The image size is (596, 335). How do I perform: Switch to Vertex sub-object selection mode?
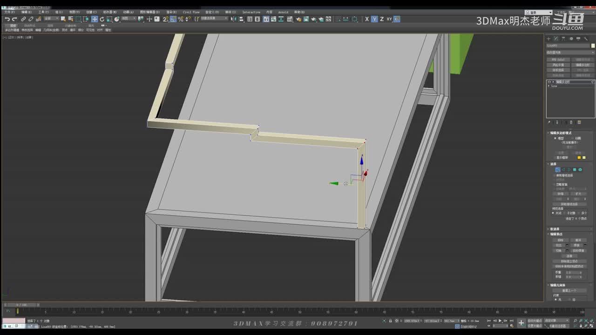(557, 170)
